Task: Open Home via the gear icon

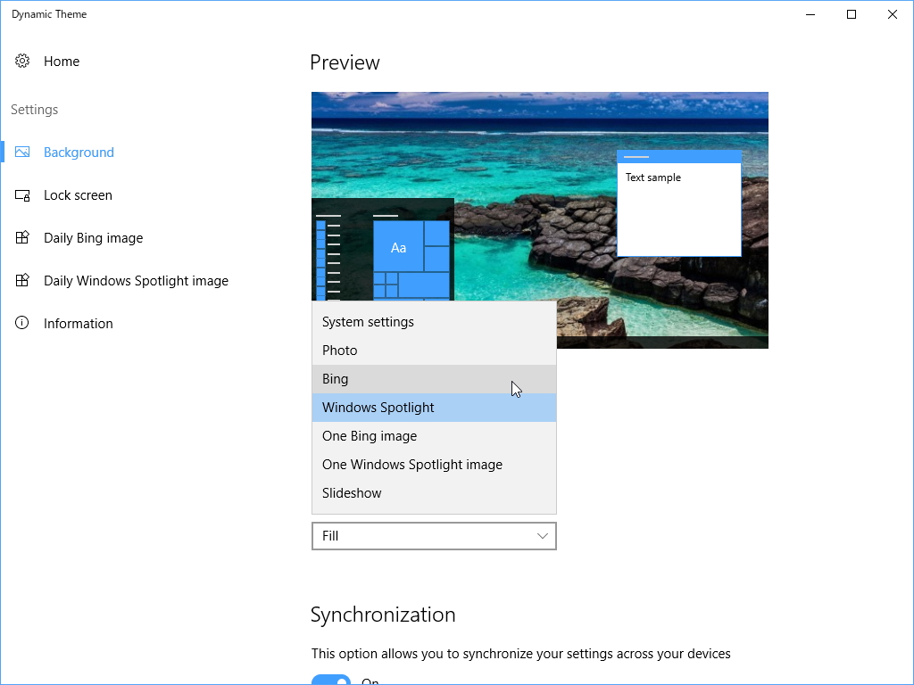Action: coord(22,62)
